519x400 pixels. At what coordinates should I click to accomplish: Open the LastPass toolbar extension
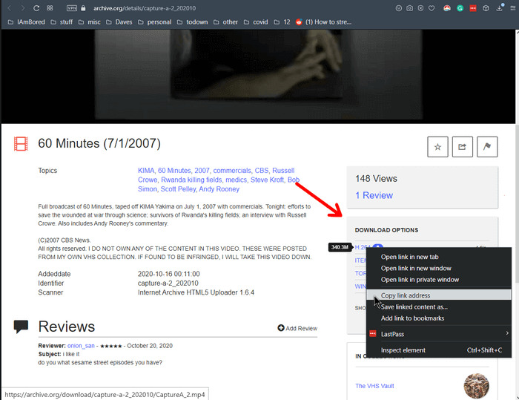click(x=473, y=8)
